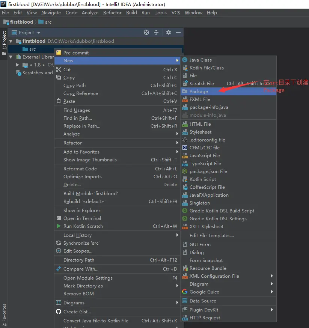
Task: Click the JavaScript File icon
Action: 185,156
